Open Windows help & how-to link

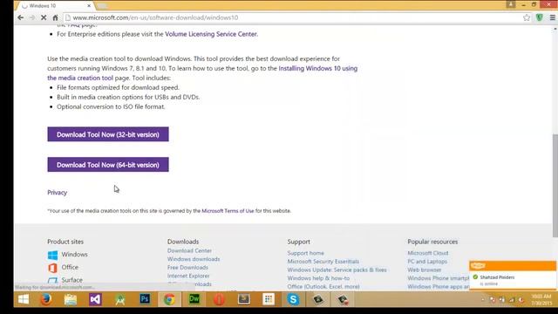(x=318, y=278)
